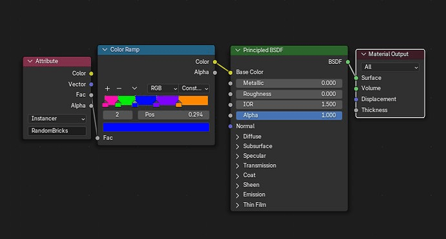
Task: Click the RandomBricks attribute name field
Action: click(x=57, y=130)
